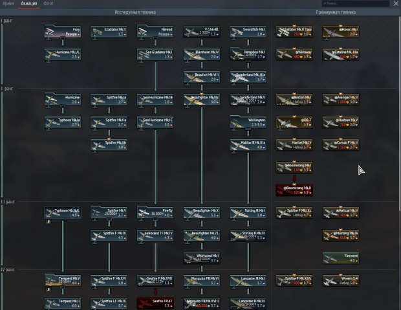Click the Hurricane Mk.I/L aircraft card
Image resolution: width=401 pixels, height=310 pixels.
(x=63, y=54)
